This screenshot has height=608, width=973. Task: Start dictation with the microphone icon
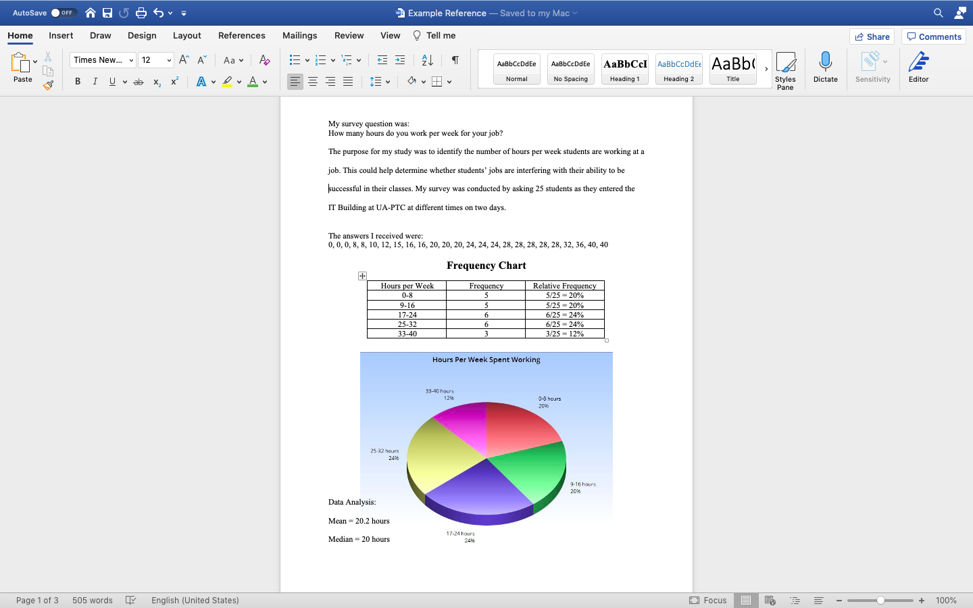click(x=825, y=68)
